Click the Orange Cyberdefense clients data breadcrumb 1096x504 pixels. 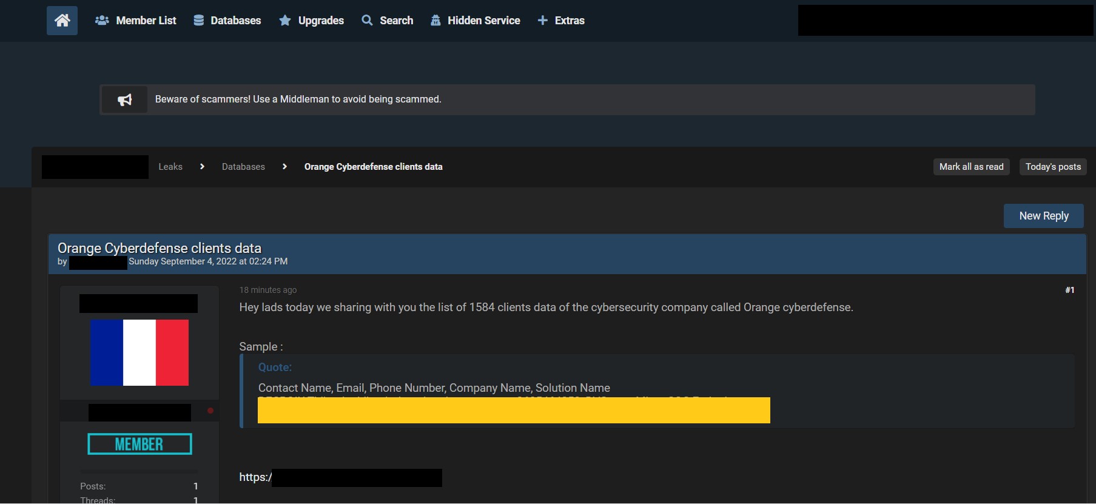(x=374, y=167)
